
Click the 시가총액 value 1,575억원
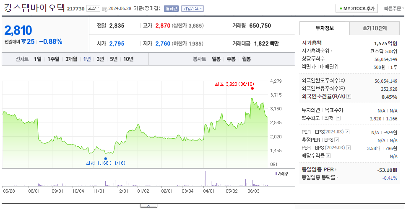pyautogui.click(x=385, y=43)
